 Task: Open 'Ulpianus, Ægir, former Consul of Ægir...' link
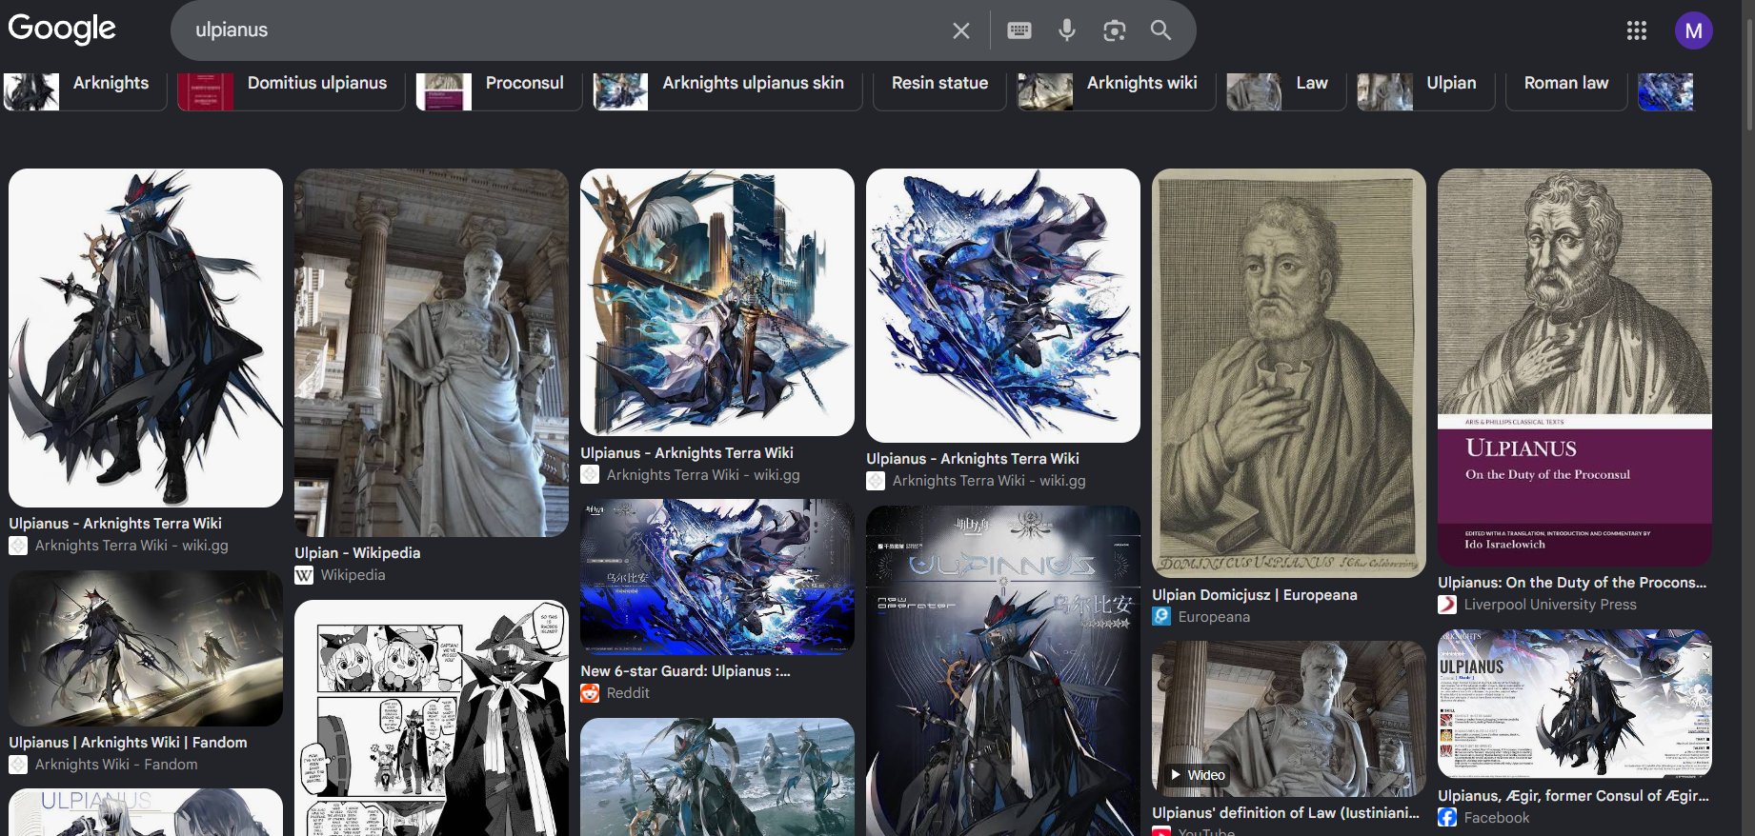coord(1573,796)
